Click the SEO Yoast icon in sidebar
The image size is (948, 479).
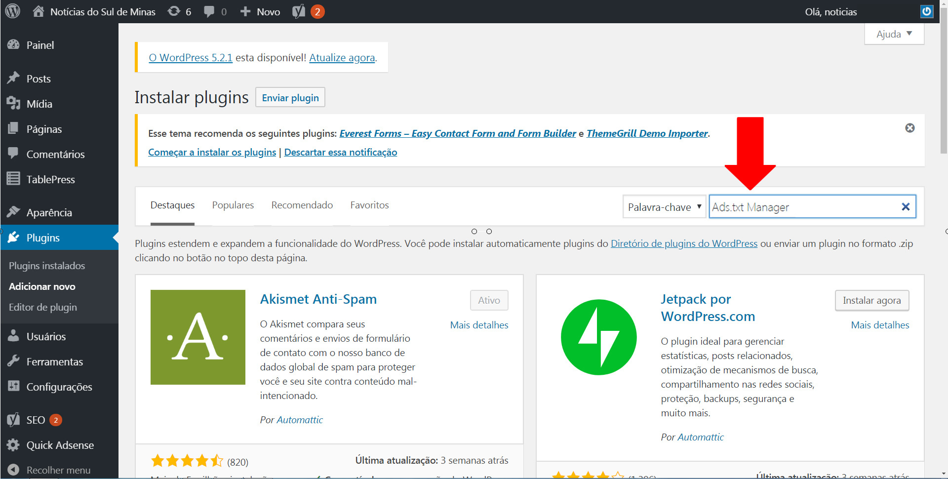(14, 420)
